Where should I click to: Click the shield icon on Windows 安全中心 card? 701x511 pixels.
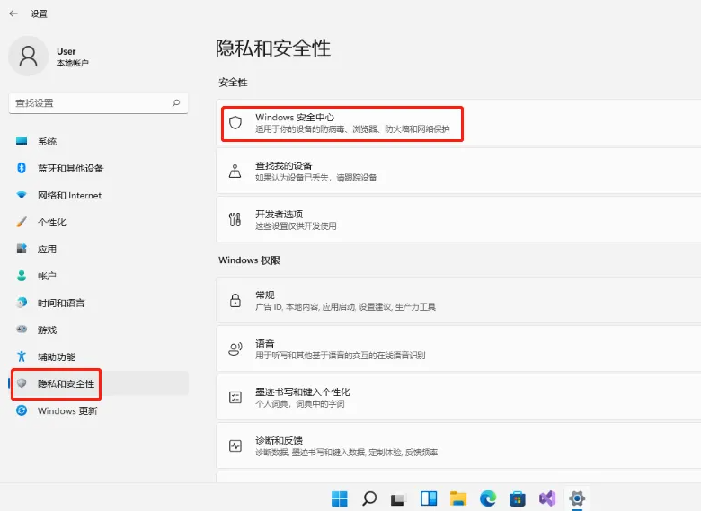click(x=235, y=122)
